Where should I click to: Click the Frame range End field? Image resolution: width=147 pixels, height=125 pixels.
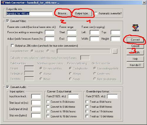coord(72,39)
